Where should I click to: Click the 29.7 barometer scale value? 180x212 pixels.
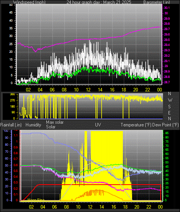(167, 29)
